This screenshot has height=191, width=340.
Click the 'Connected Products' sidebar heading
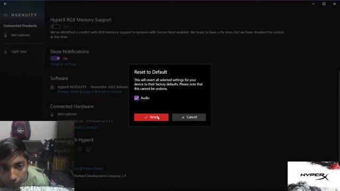pyautogui.click(x=20, y=26)
